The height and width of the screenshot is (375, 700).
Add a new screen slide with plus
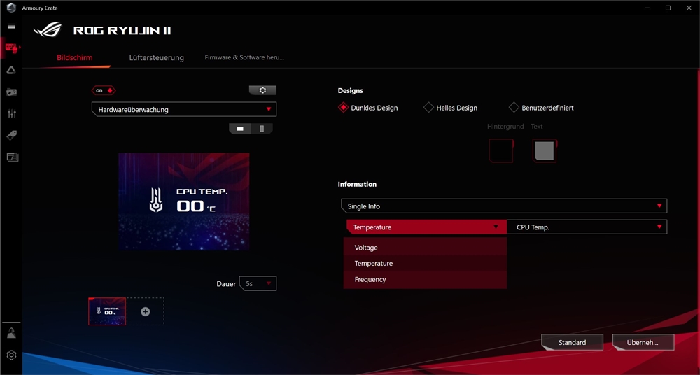pos(146,311)
